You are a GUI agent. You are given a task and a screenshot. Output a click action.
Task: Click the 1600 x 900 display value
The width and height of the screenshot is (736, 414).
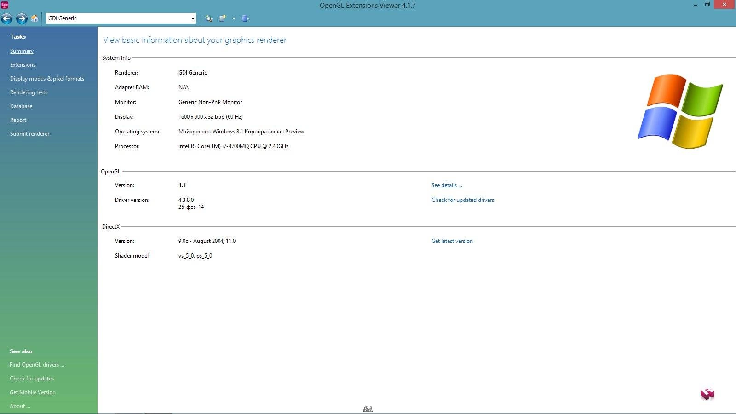tap(210, 117)
